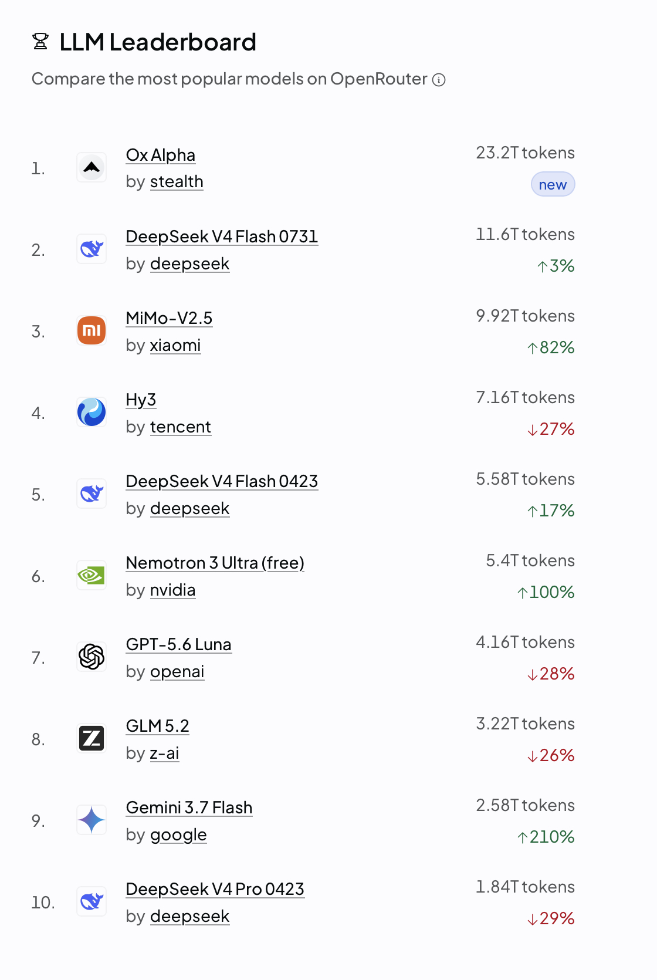
Task: Click the Google Gemini sparkle icon
Action: click(x=92, y=820)
